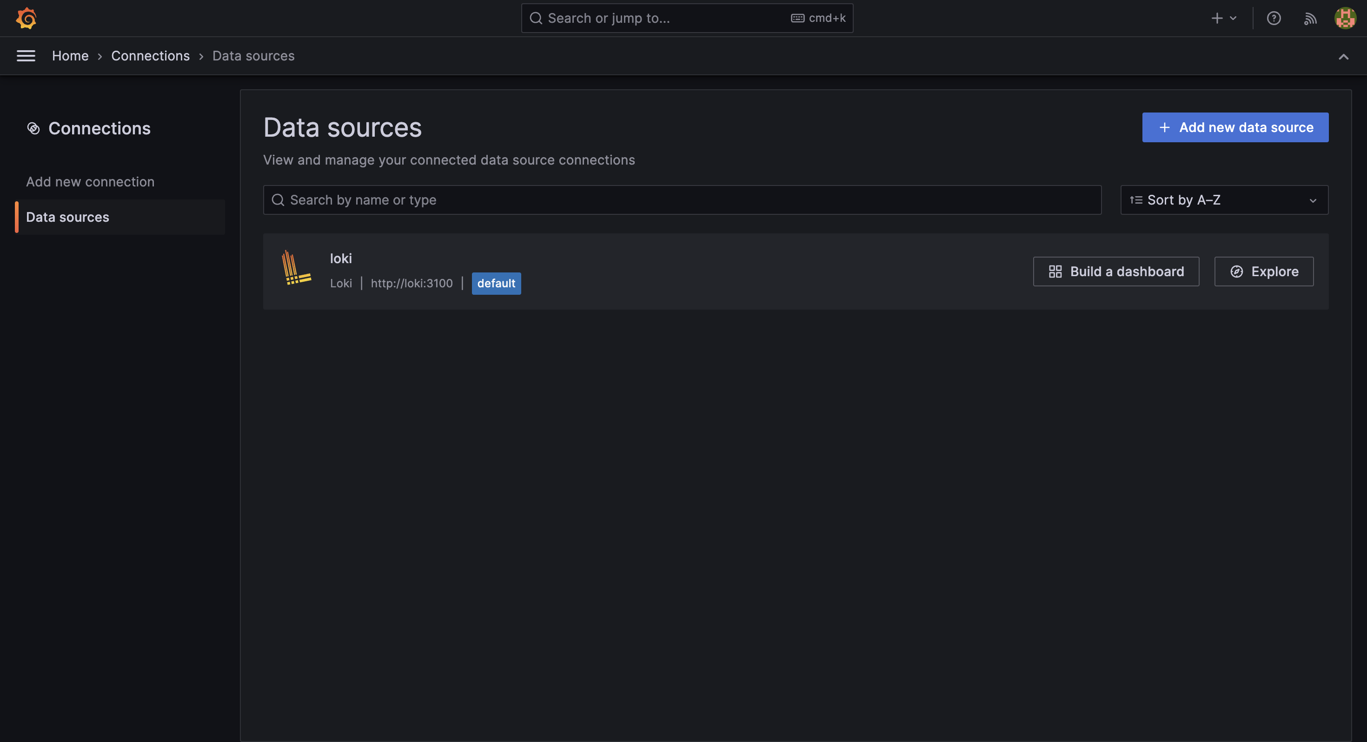1367x742 pixels.
Task: Open the loki data source name link
Action: pos(341,258)
